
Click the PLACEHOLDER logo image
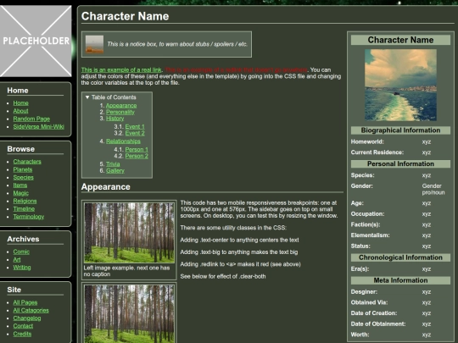(x=36, y=41)
